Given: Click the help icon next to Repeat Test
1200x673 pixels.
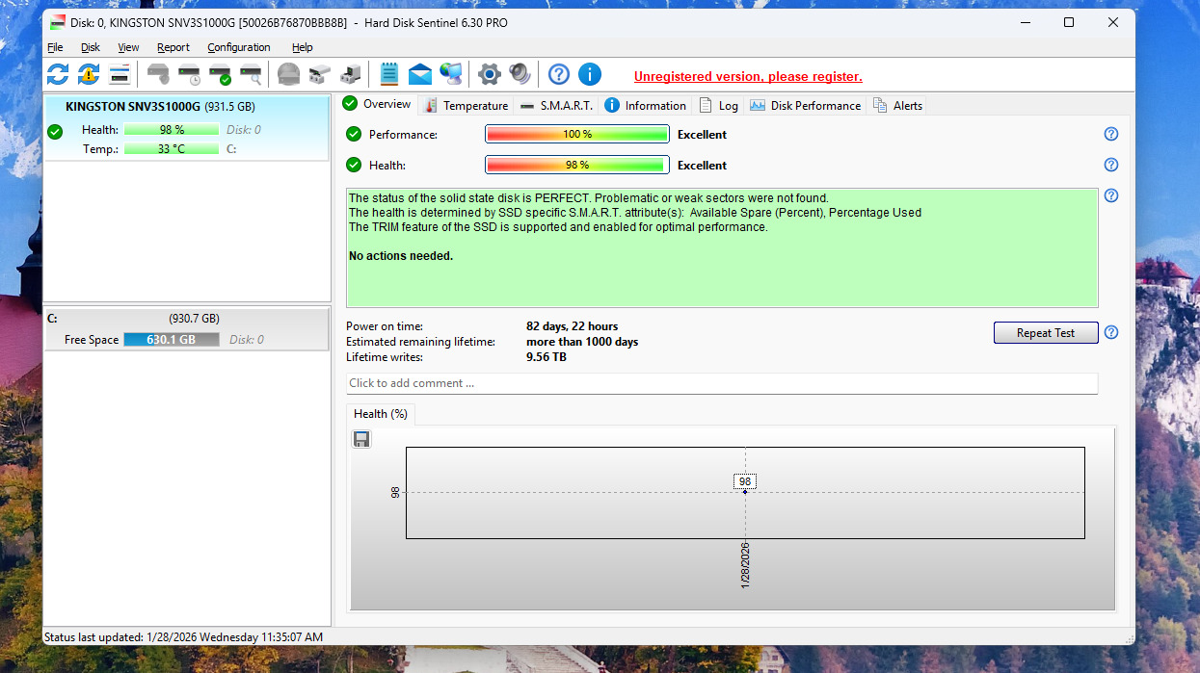Looking at the screenshot, I should pos(1111,332).
